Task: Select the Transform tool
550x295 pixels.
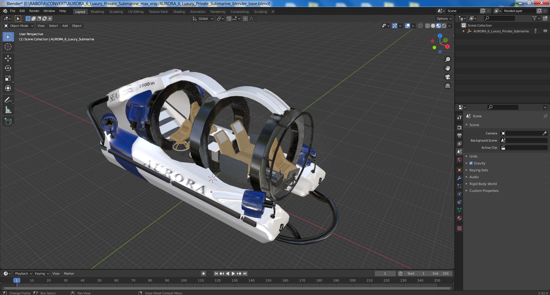Action: 8,88
